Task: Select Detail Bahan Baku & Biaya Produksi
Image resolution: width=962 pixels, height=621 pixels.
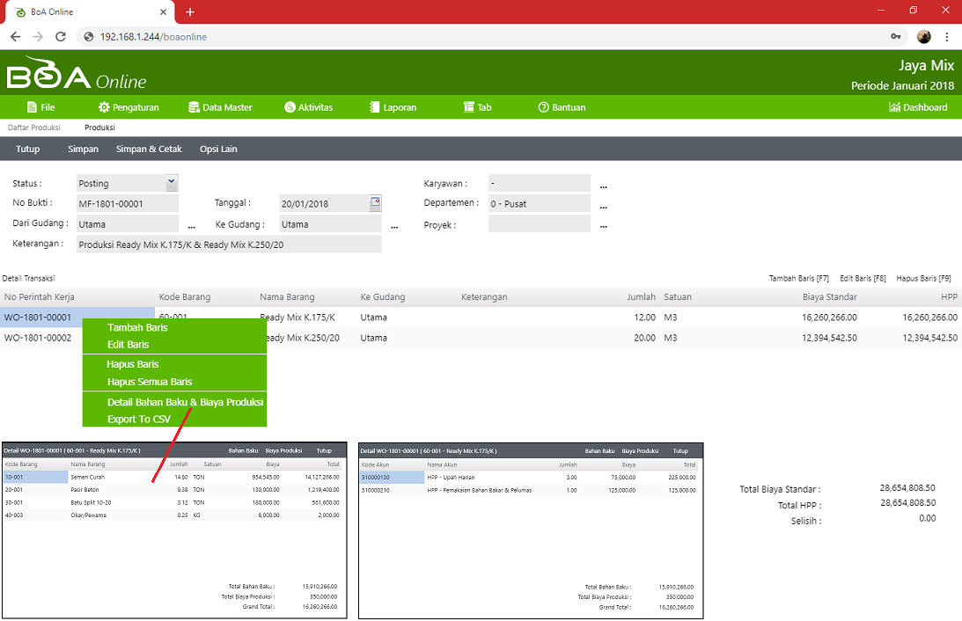Action: click(185, 402)
